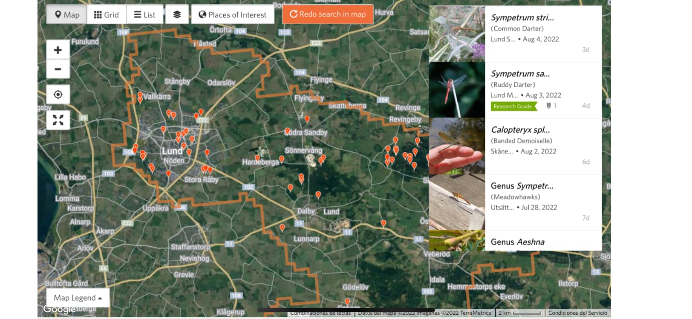Click the ID count badge beside Research Grade
The image size is (692, 319).
click(x=551, y=106)
